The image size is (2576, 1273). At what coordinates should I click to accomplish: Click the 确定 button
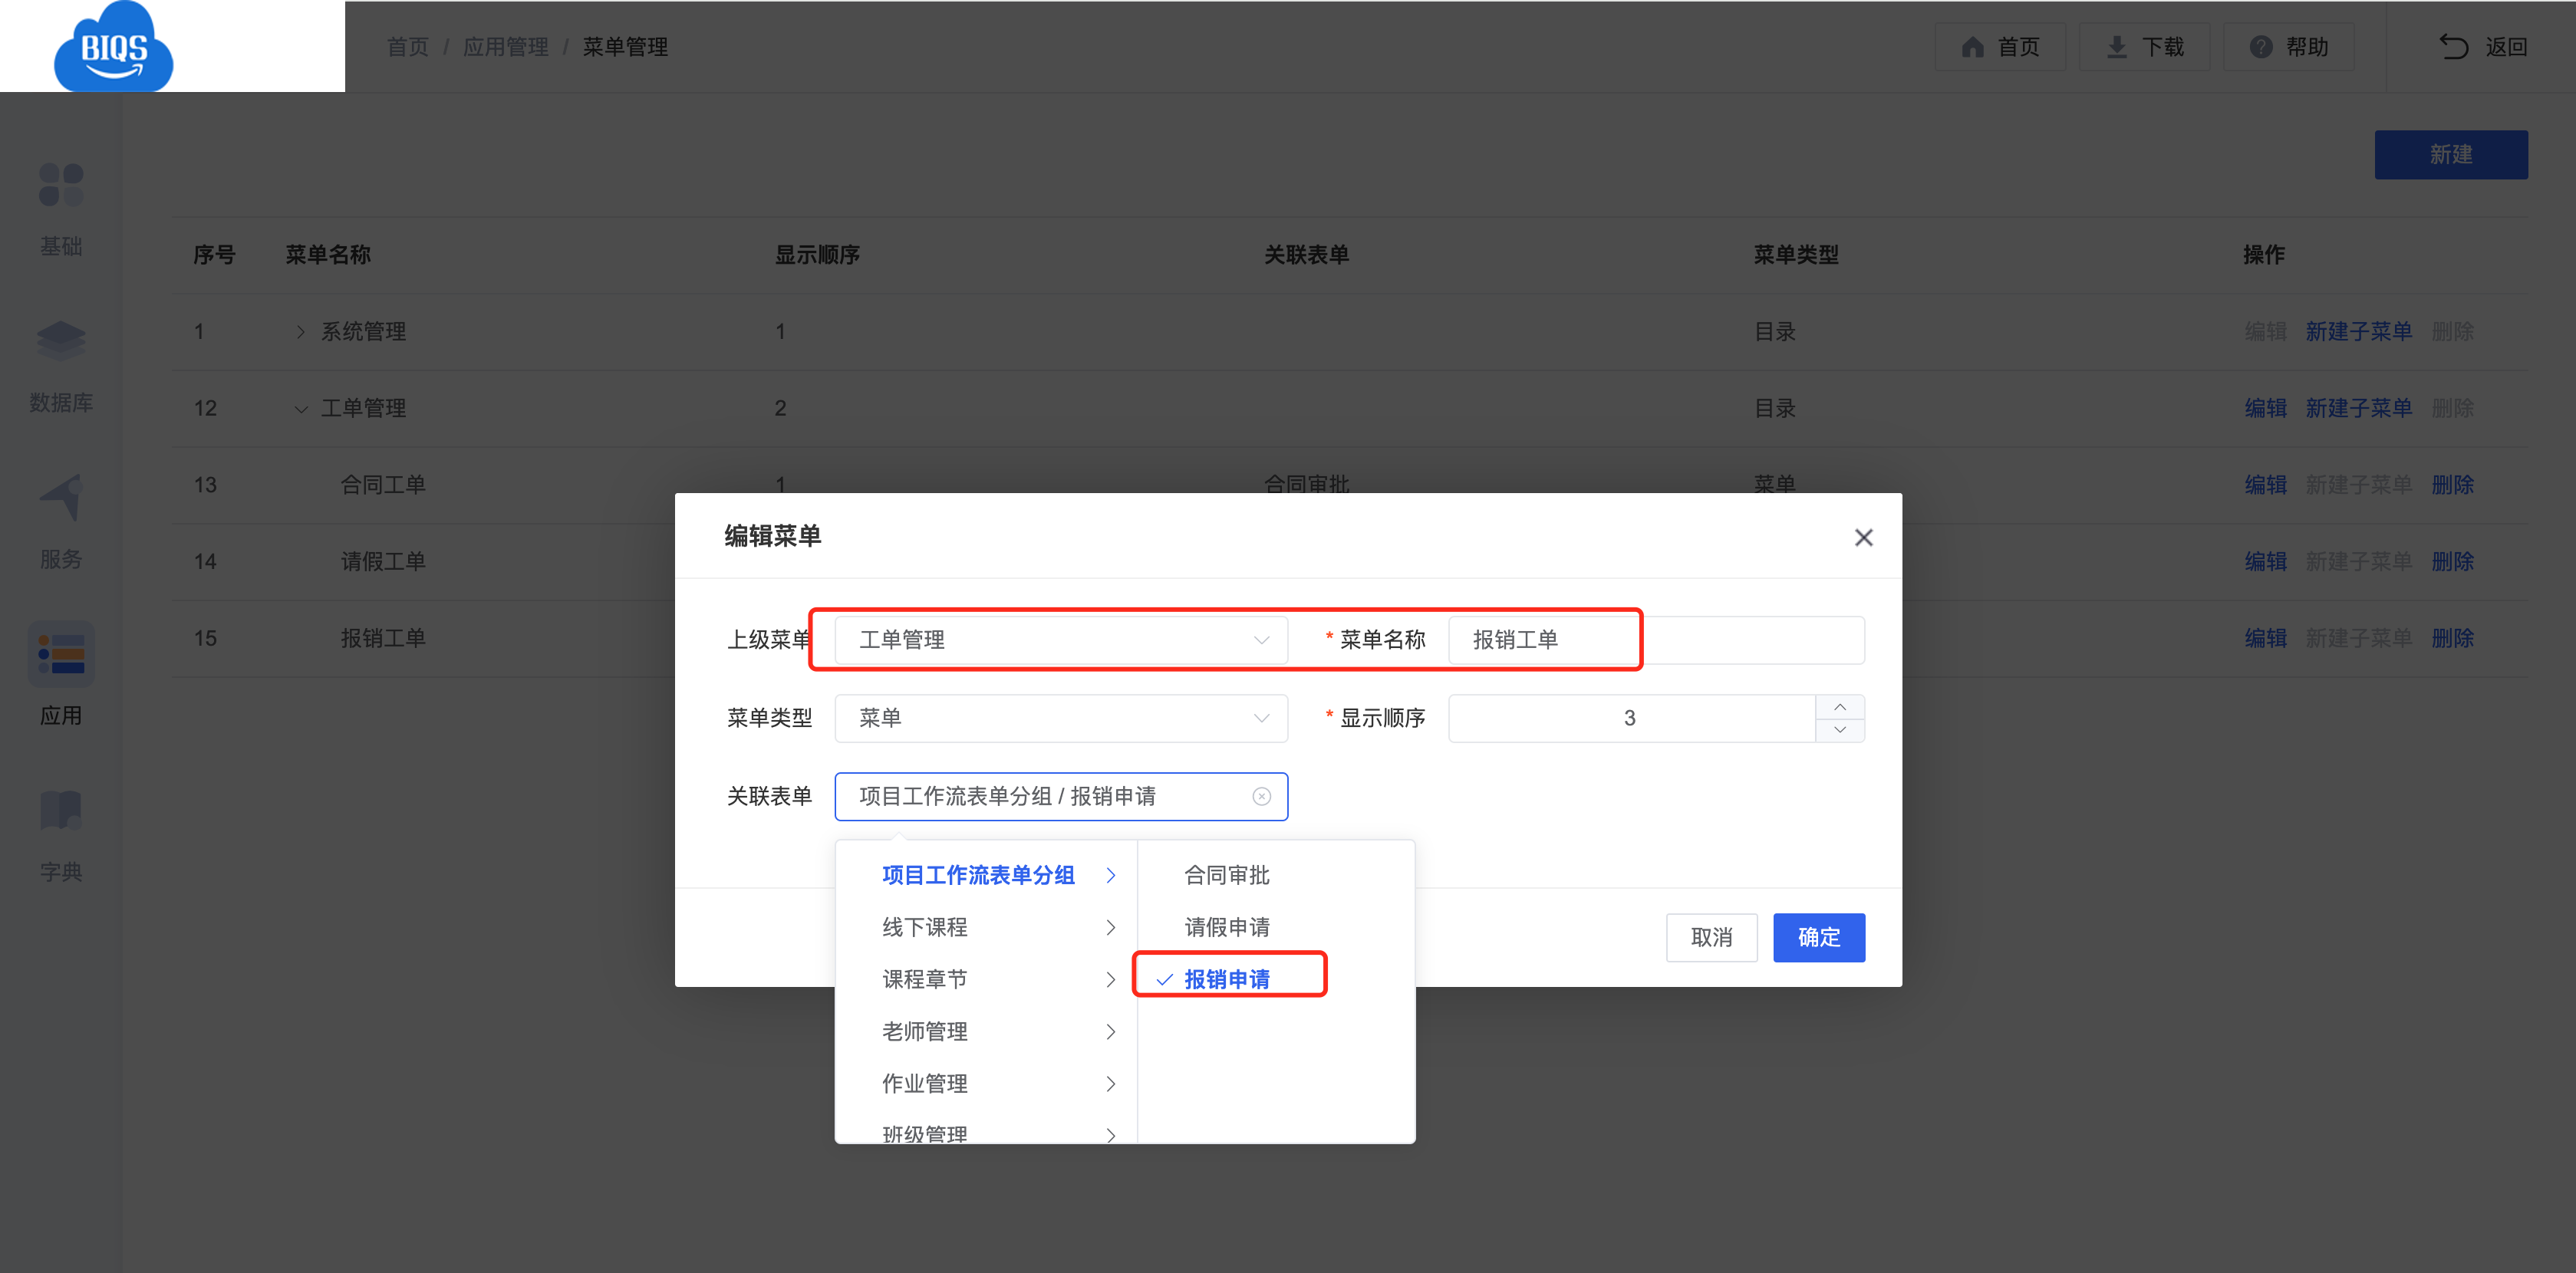tap(1818, 937)
